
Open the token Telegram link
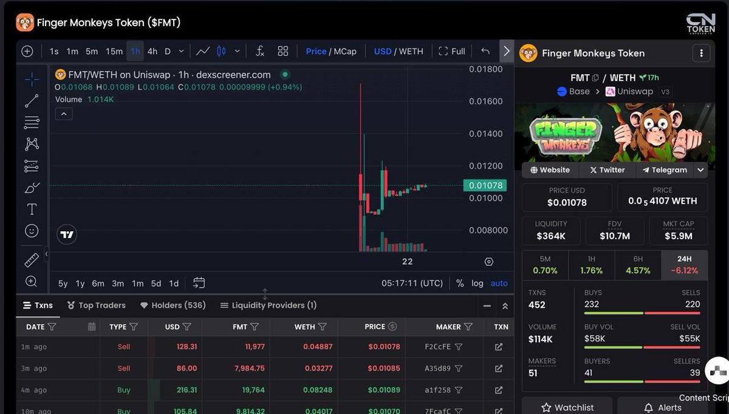coord(665,171)
